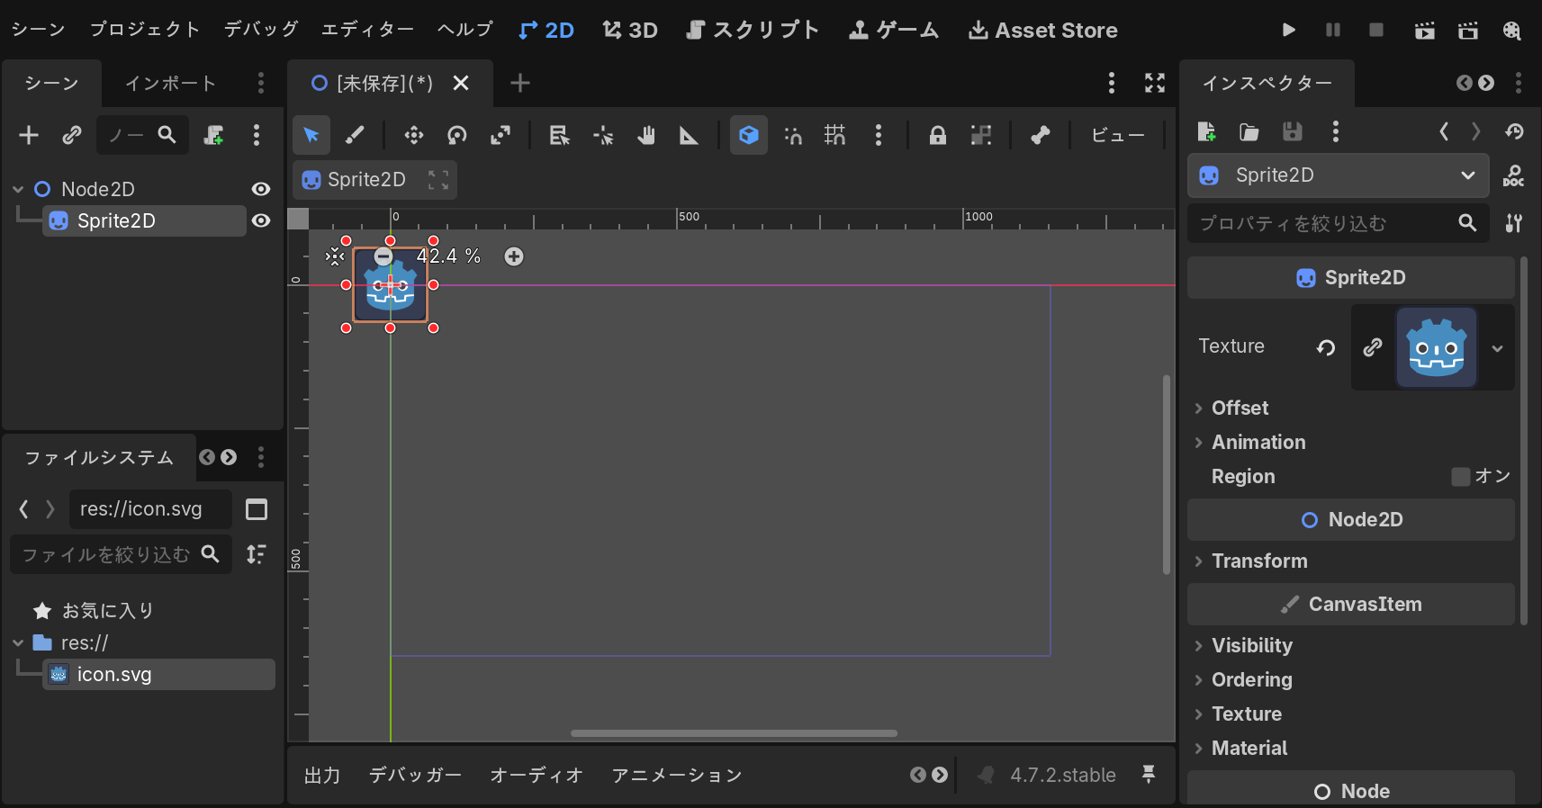The width and height of the screenshot is (1542, 808).
Task: Select the Scale mode tool
Action: click(x=500, y=135)
